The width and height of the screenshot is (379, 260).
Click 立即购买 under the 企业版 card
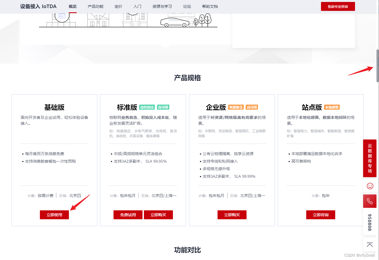coord(232,215)
